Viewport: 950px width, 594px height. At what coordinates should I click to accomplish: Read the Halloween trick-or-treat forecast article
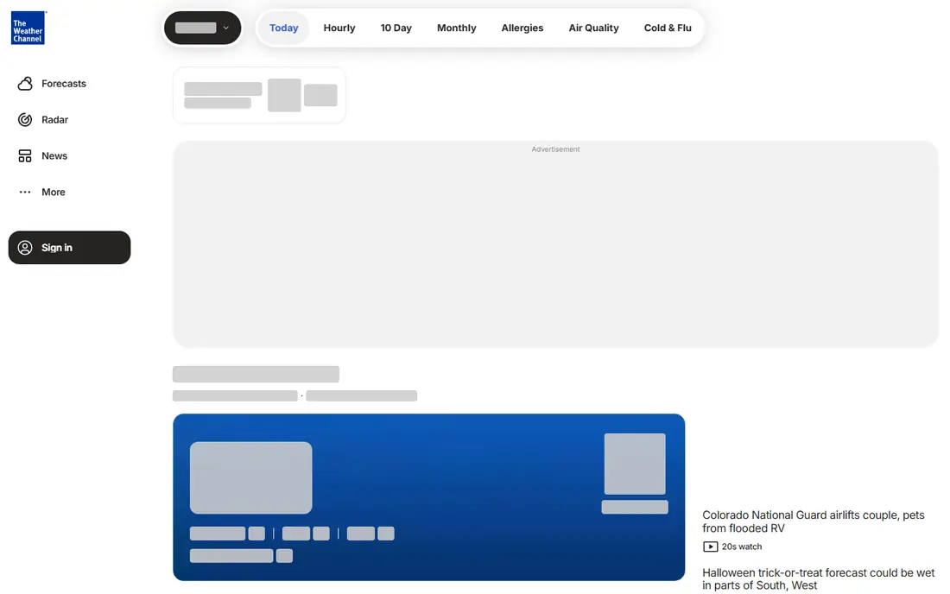(819, 578)
